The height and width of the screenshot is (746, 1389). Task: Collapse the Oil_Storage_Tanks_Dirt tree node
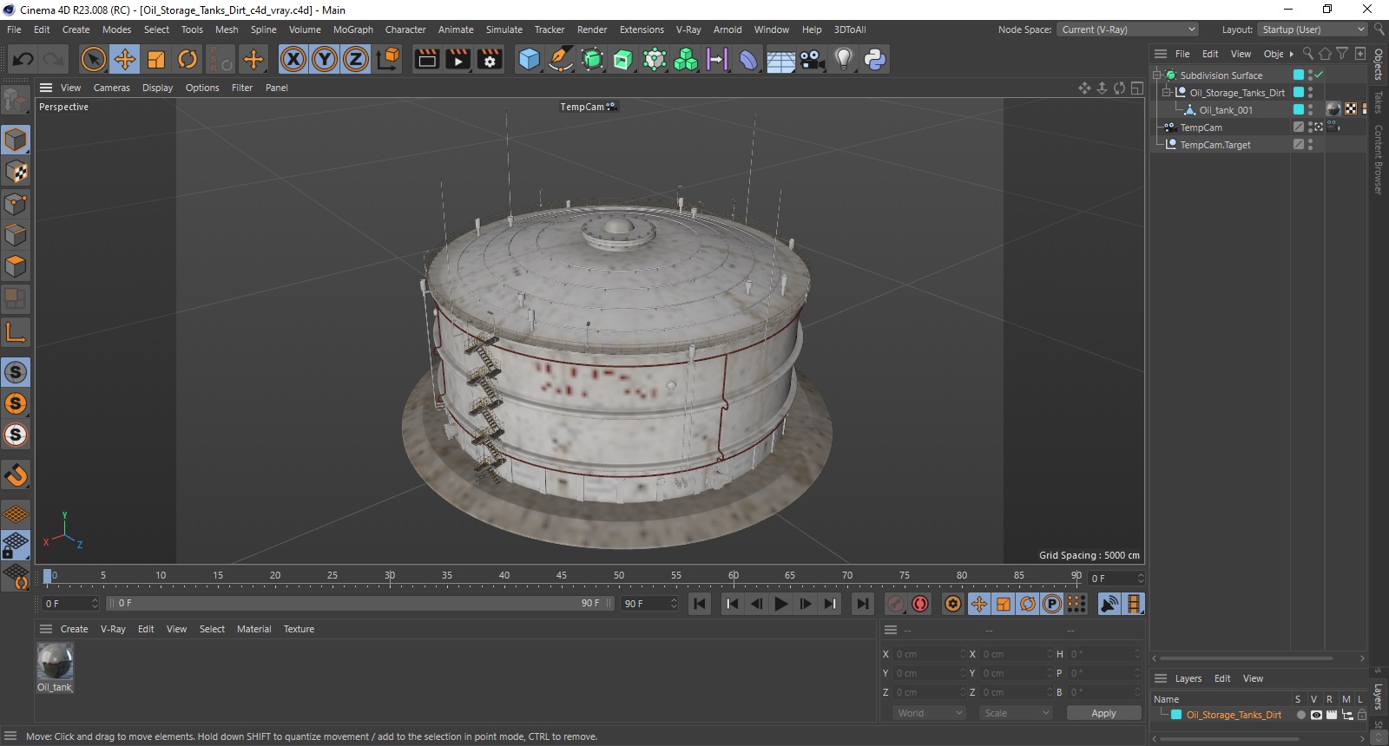[1168, 93]
